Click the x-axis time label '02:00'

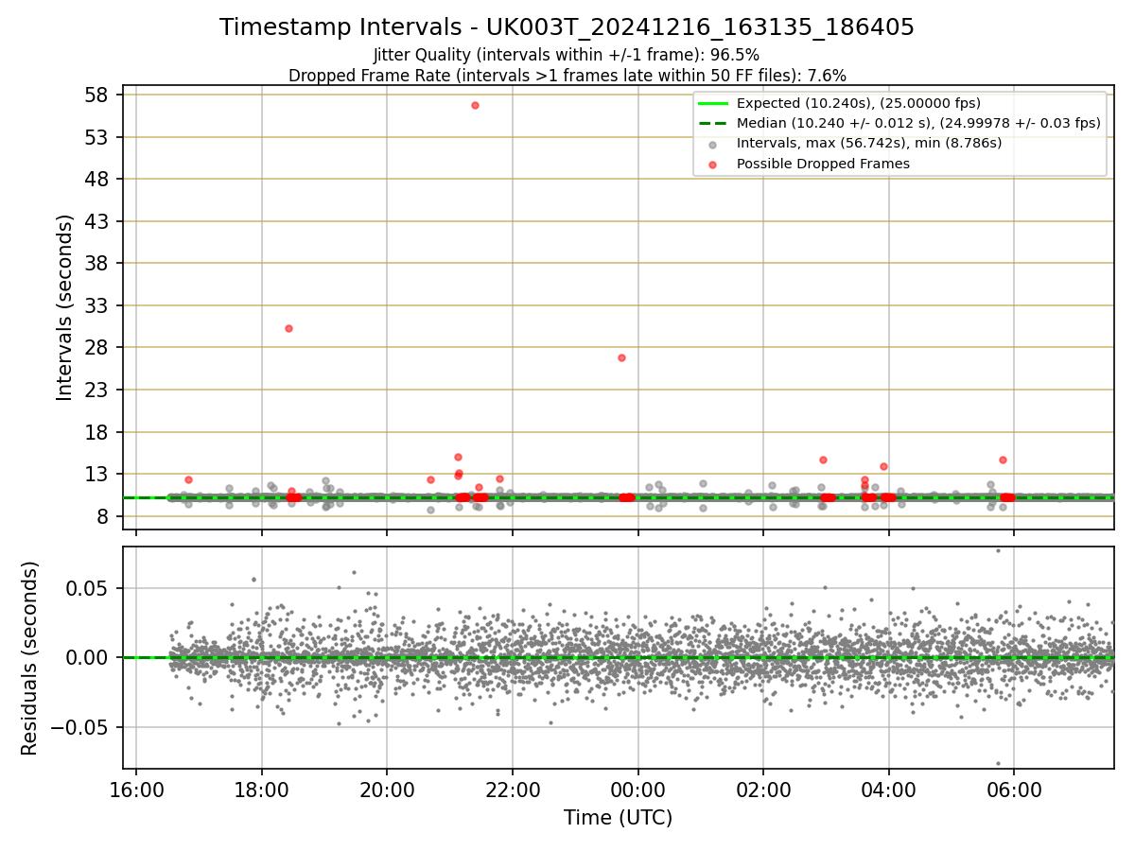(x=763, y=788)
